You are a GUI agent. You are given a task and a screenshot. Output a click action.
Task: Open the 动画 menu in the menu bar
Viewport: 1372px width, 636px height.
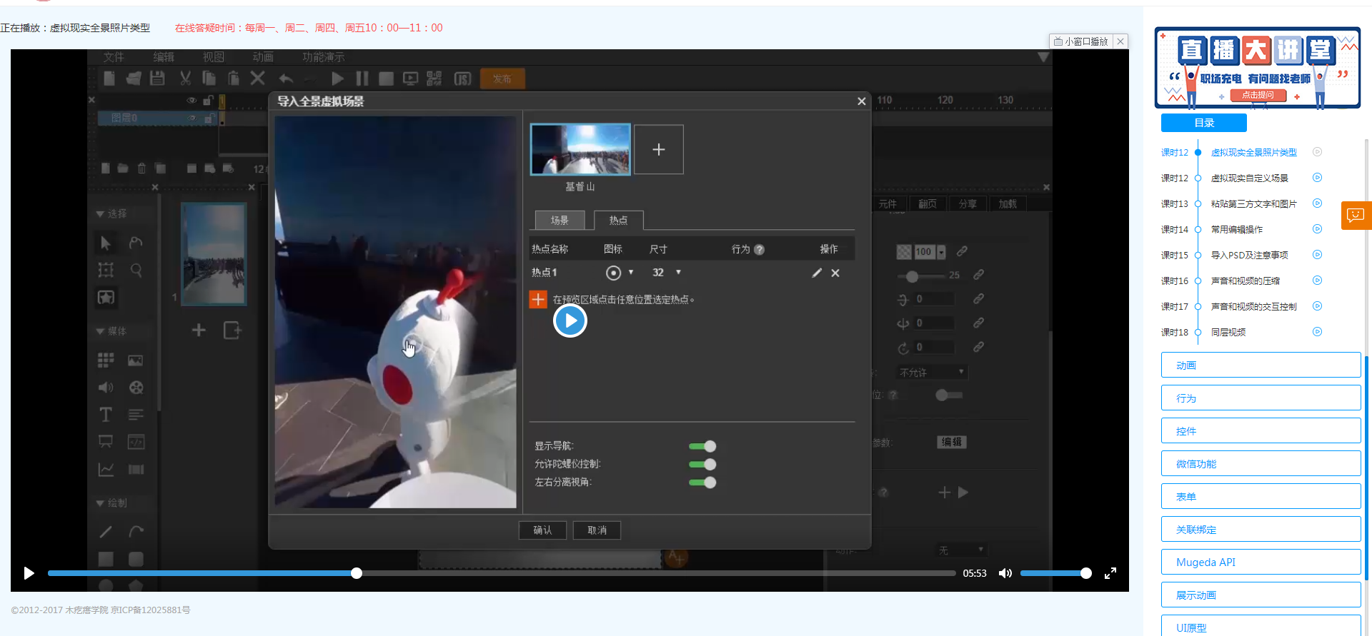pos(263,57)
